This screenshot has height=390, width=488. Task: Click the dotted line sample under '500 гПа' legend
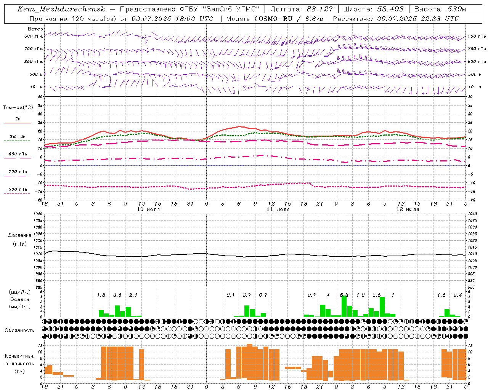coord(17,193)
